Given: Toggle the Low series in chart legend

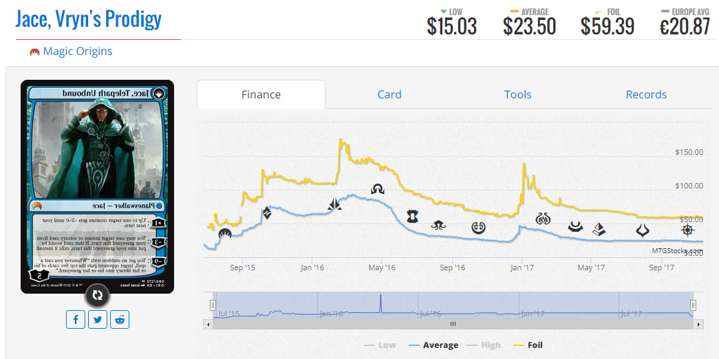Looking at the screenshot, I should point(380,345).
